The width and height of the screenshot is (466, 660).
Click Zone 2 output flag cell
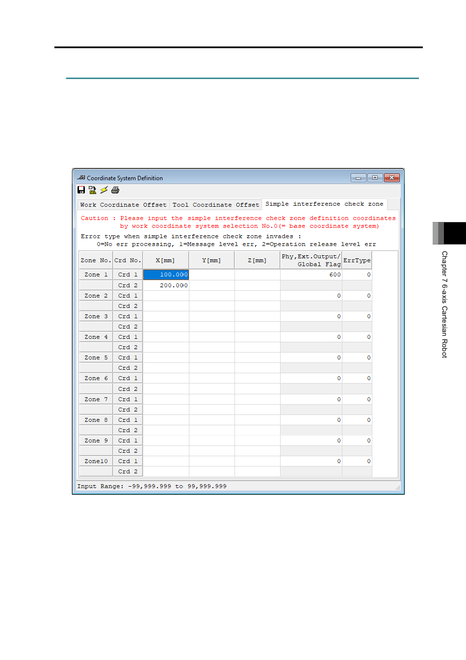click(311, 296)
